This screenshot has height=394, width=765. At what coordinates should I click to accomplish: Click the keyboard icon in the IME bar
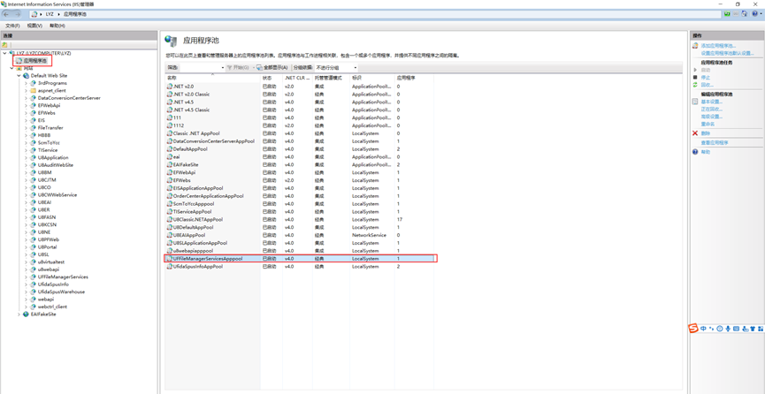coord(736,329)
